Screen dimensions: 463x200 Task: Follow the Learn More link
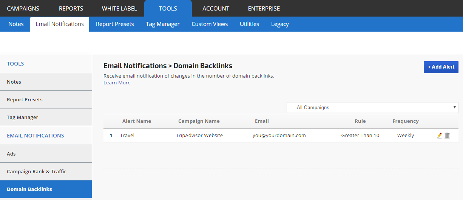coord(117,82)
